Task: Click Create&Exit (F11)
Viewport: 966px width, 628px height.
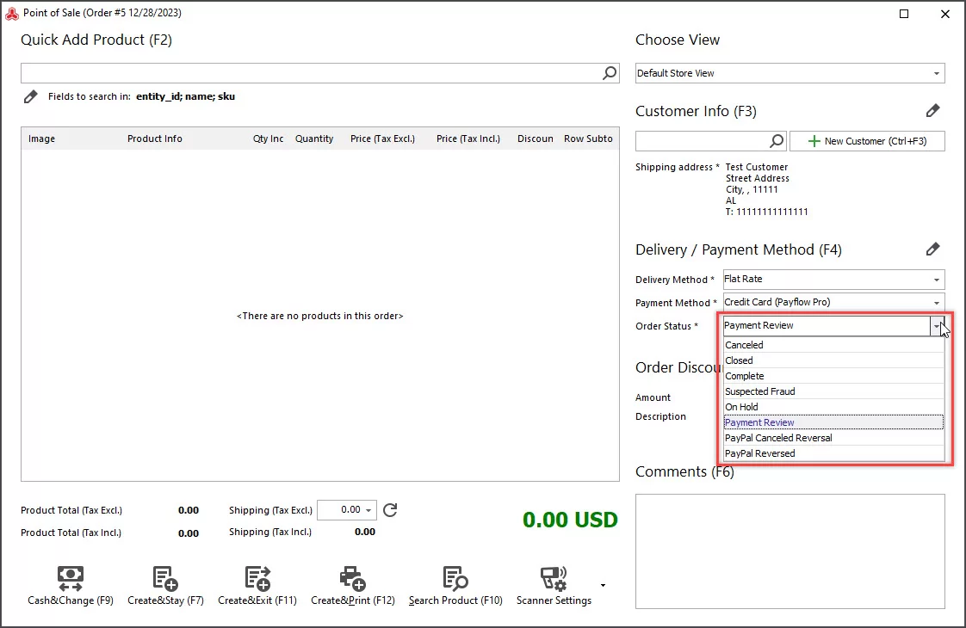Action: [x=257, y=586]
